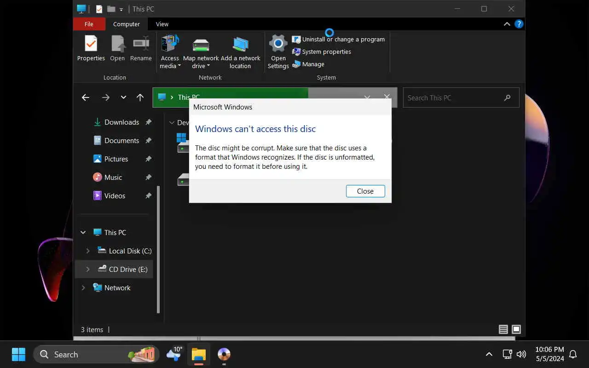589x368 pixels.
Task: Click the Rename icon in ribbon
Action: tap(141, 49)
